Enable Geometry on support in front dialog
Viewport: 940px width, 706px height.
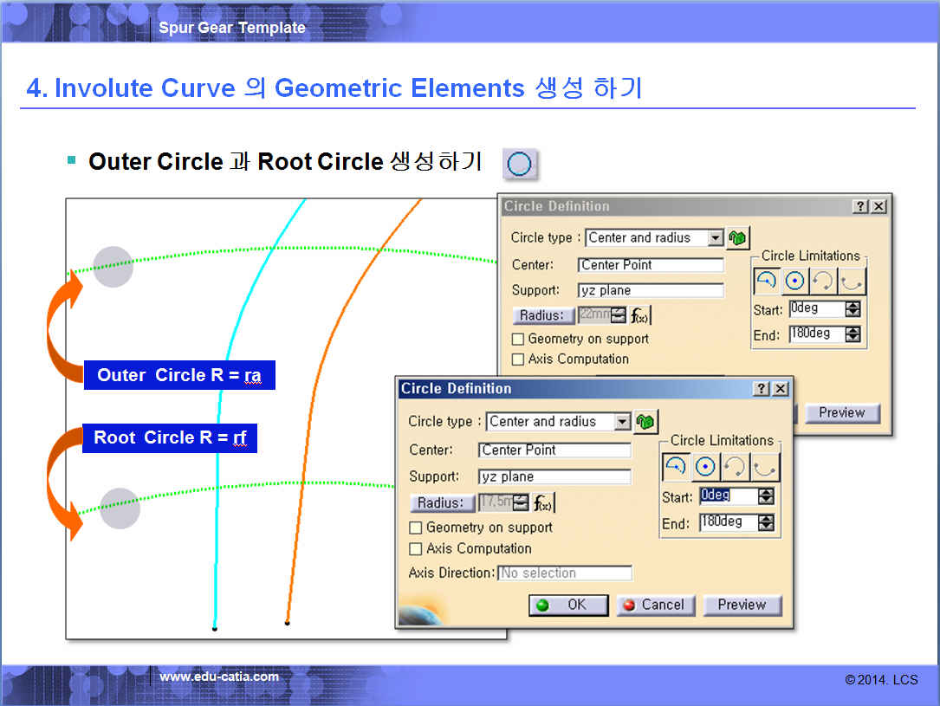coord(416,528)
